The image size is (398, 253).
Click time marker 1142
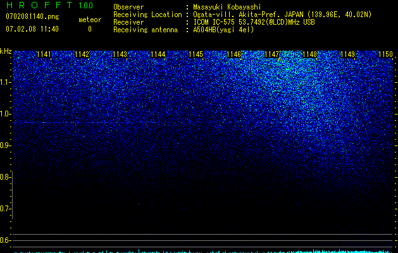click(82, 54)
